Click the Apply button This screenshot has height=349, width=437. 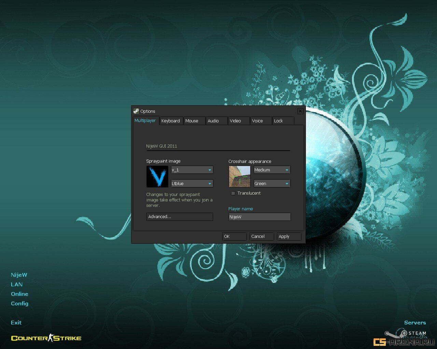click(x=289, y=237)
